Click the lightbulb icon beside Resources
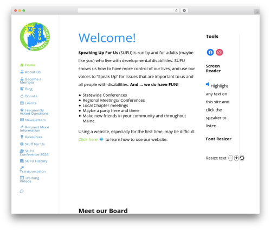This screenshot has width=271, height=230. pyautogui.click(x=22, y=137)
